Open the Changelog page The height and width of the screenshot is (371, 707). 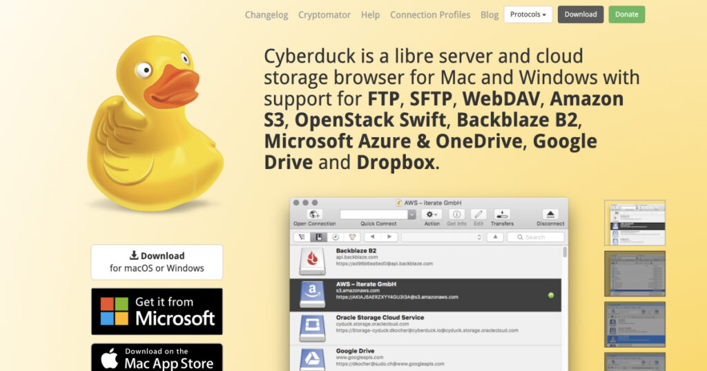(x=267, y=15)
